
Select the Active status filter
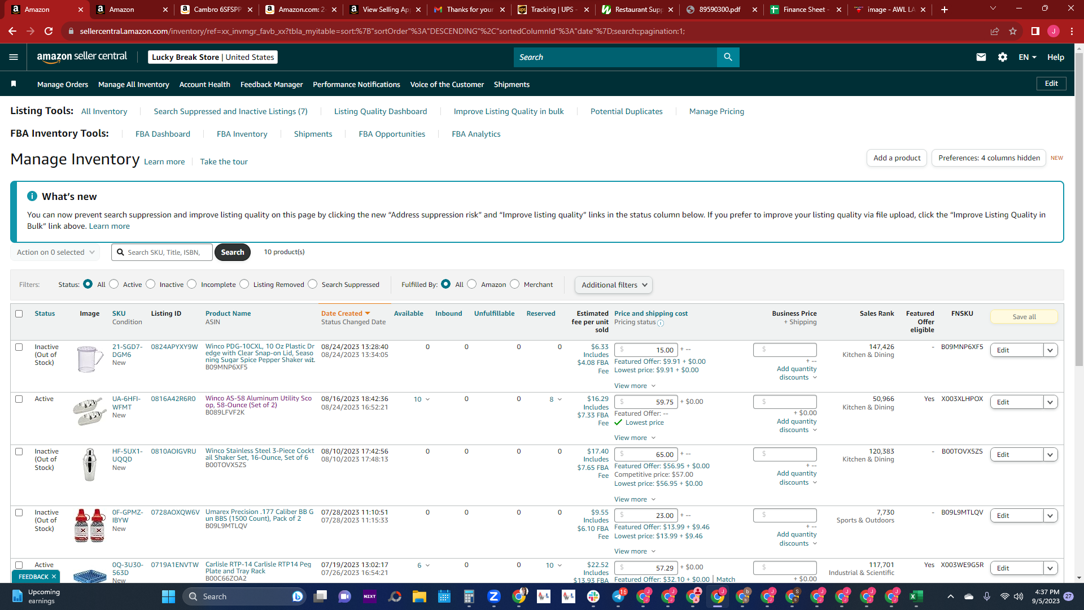point(114,284)
